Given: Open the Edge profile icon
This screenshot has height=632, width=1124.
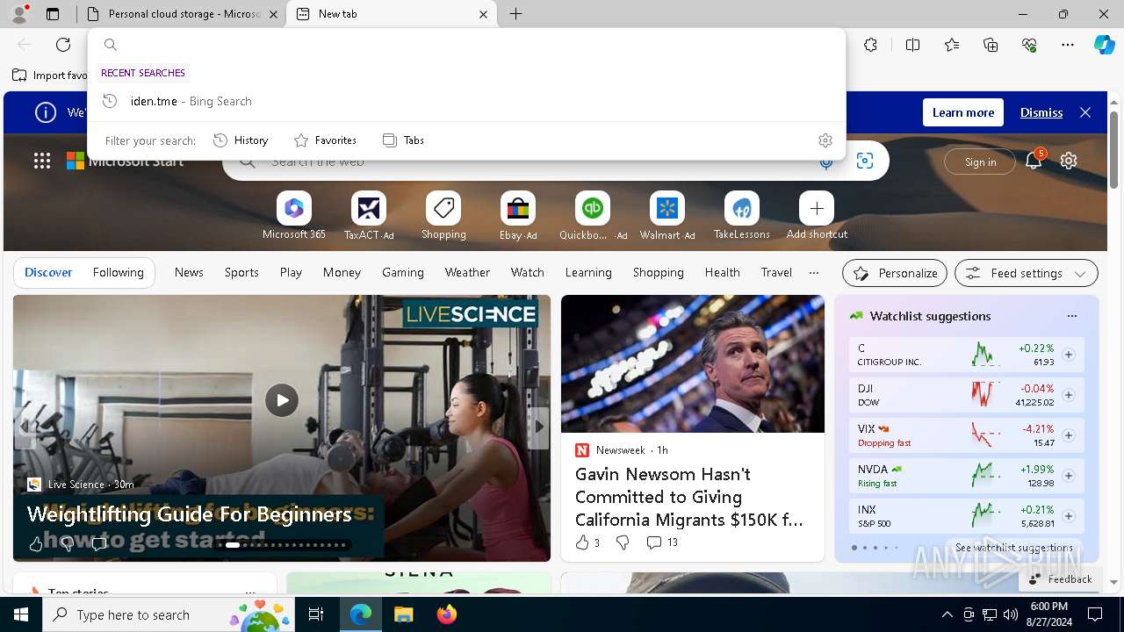Looking at the screenshot, I should pyautogui.click(x=19, y=14).
